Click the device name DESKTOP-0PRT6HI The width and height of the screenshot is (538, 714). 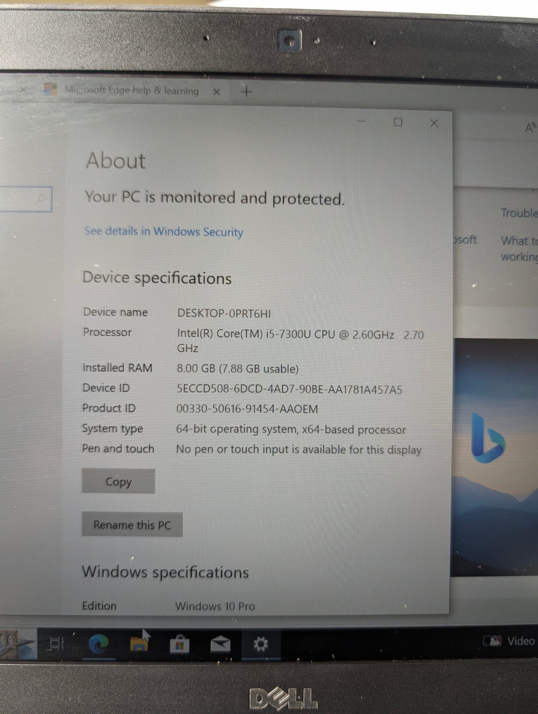pyautogui.click(x=224, y=313)
